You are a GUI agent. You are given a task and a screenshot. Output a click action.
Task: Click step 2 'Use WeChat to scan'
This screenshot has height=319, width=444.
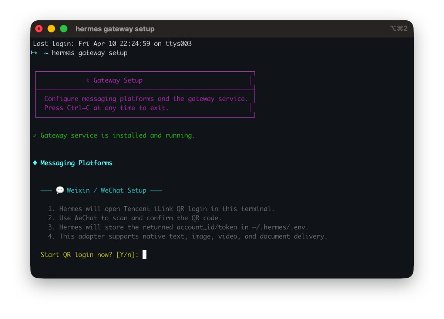click(135, 218)
